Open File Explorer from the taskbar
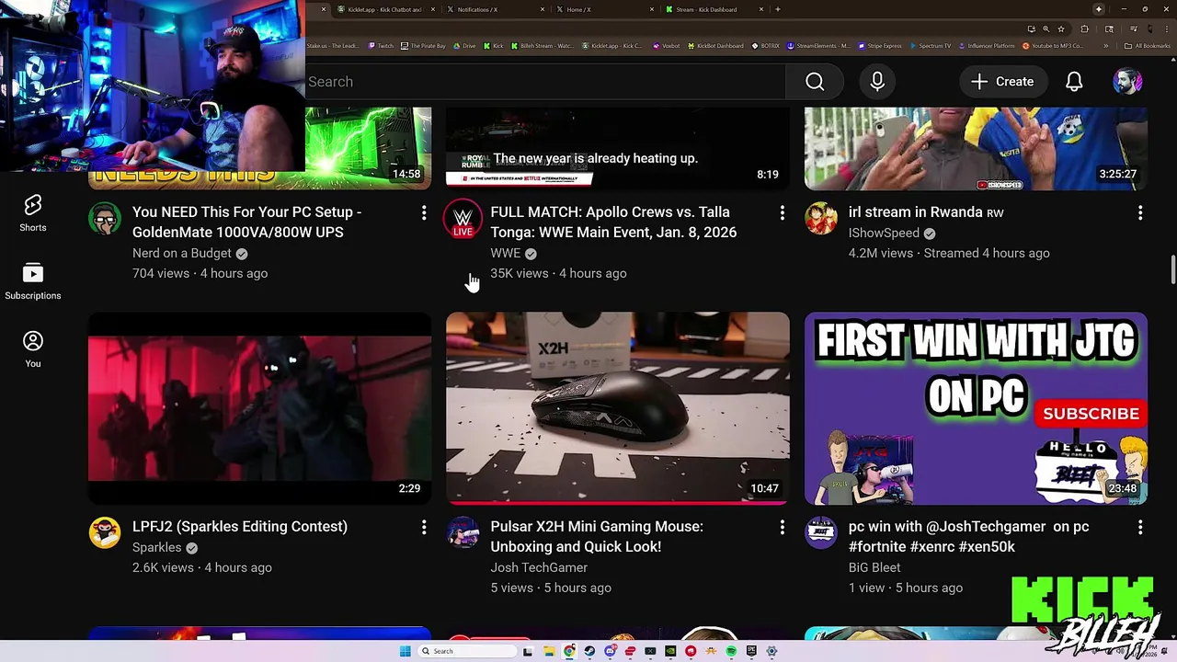 (x=549, y=651)
